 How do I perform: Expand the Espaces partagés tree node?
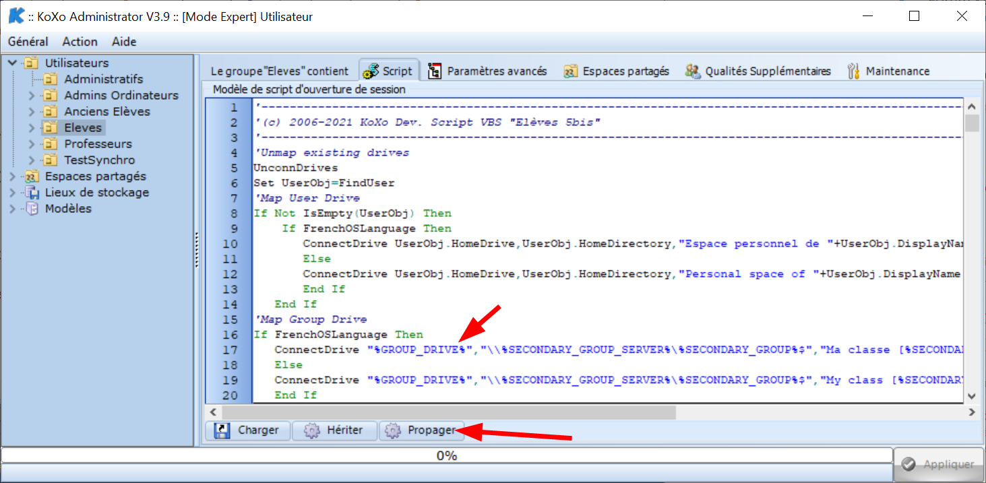click(12, 176)
